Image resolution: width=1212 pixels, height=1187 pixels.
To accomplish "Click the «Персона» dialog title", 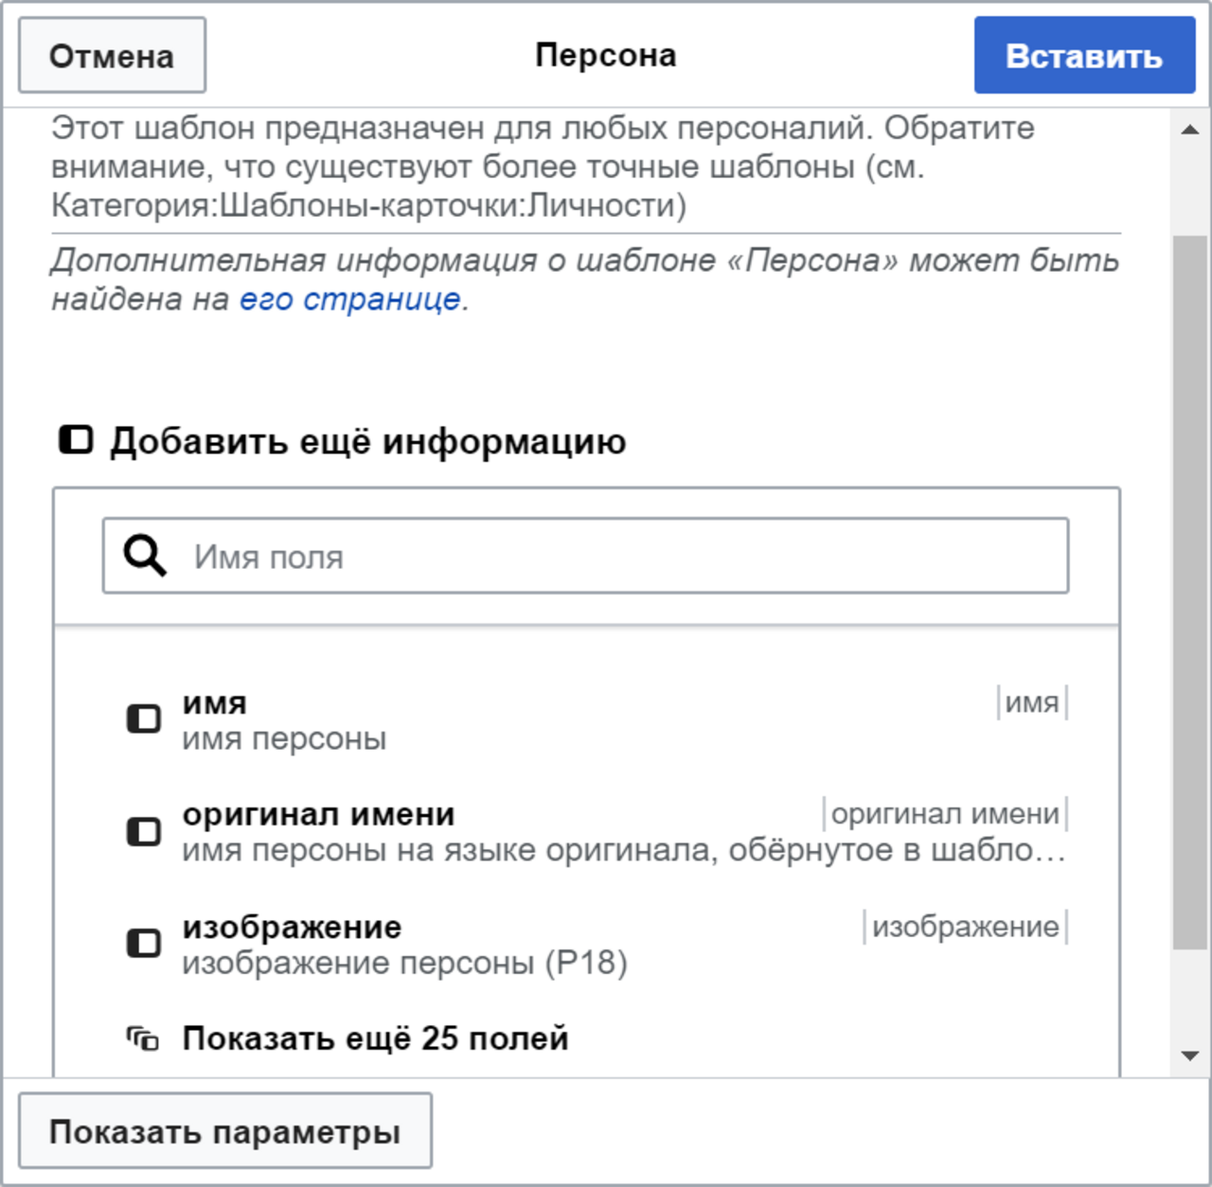I will pyautogui.click(x=606, y=55).
